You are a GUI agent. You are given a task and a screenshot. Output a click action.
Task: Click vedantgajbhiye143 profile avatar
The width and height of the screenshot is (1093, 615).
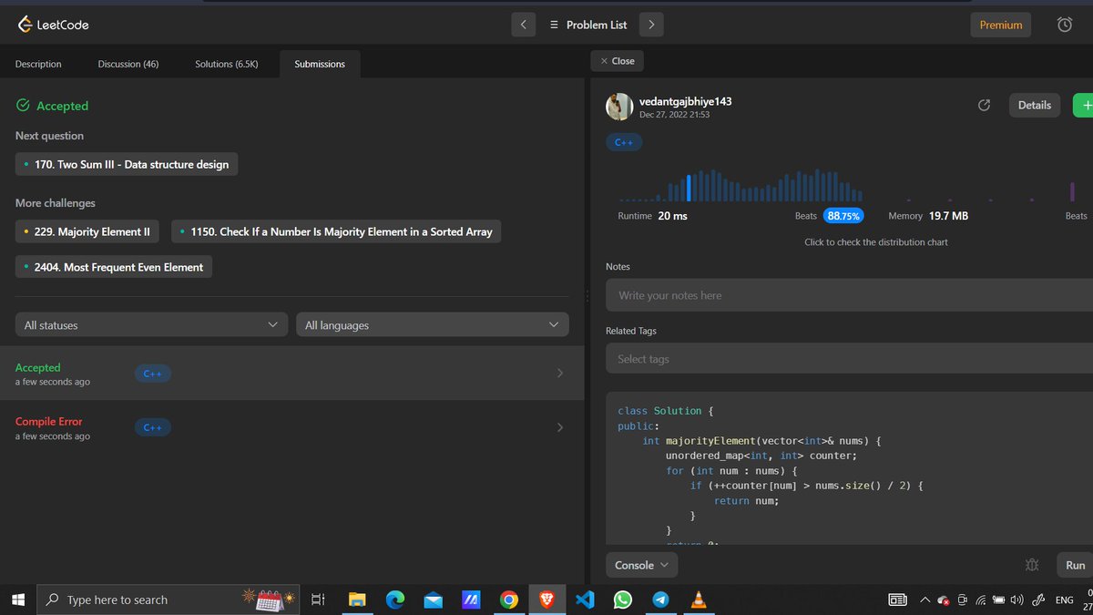(x=619, y=106)
